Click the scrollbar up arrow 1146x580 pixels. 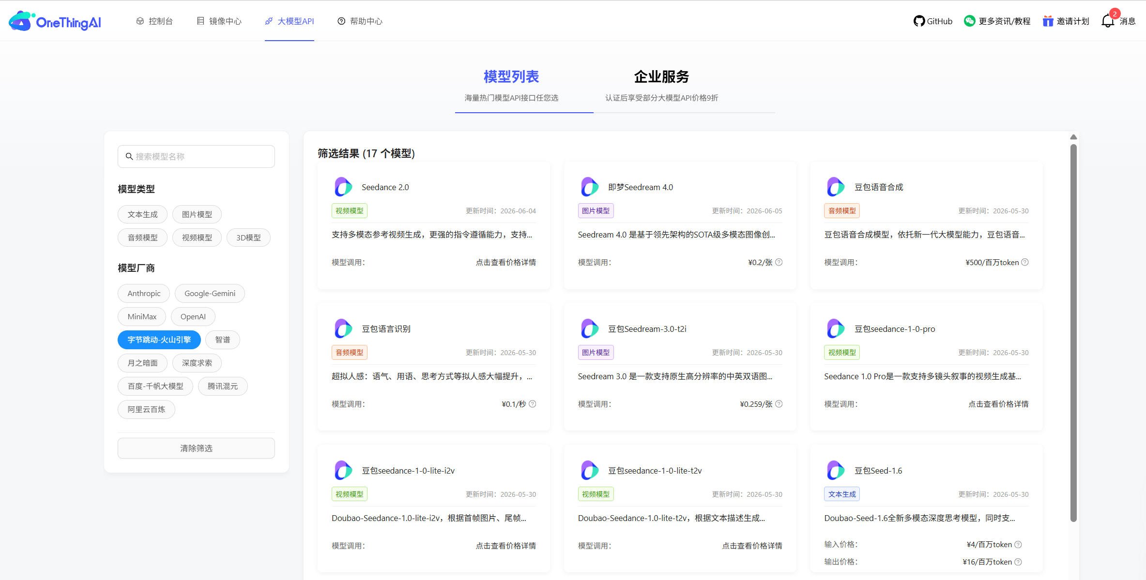click(x=1073, y=137)
